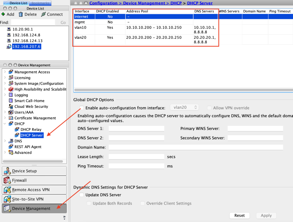
Task: Expand the Management Access node
Action: 5,72
